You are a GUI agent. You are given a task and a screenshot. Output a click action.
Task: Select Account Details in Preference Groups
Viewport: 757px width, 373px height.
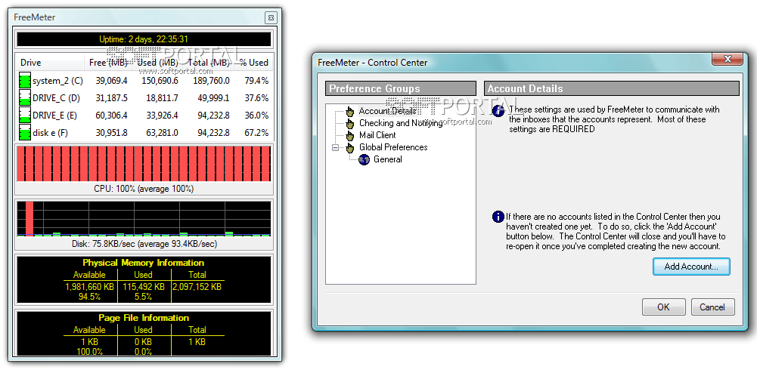(x=387, y=111)
